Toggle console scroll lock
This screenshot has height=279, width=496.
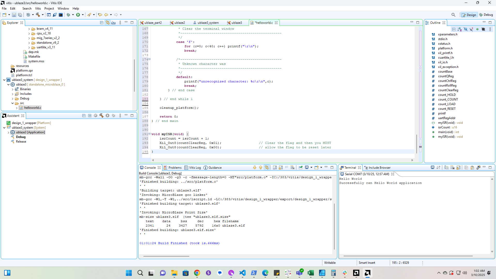pos(281,167)
